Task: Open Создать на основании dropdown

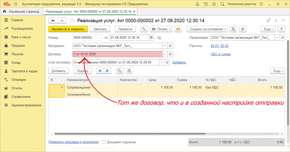Action: click(207, 29)
